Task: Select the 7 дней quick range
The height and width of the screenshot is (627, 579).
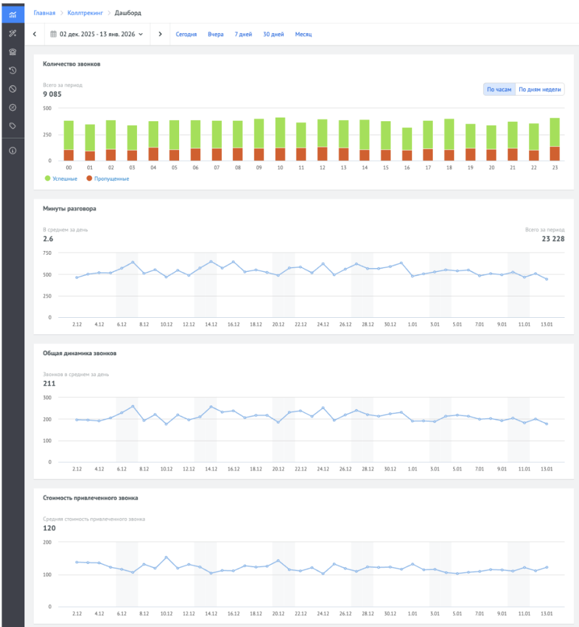Action: tap(243, 34)
